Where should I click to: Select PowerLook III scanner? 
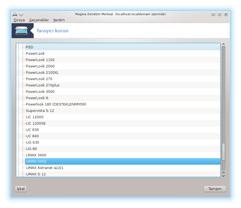point(123,98)
